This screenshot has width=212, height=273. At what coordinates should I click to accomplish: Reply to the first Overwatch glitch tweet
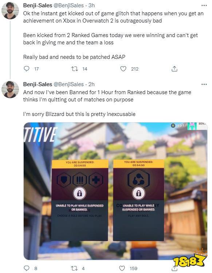point(26,69)
